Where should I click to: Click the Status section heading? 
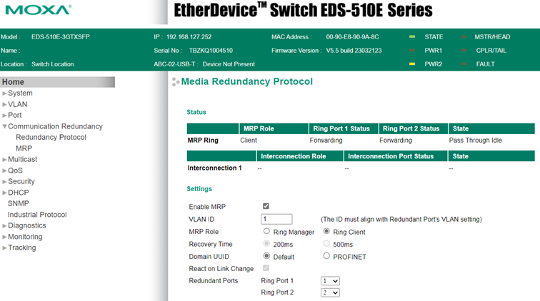[196, 112]
